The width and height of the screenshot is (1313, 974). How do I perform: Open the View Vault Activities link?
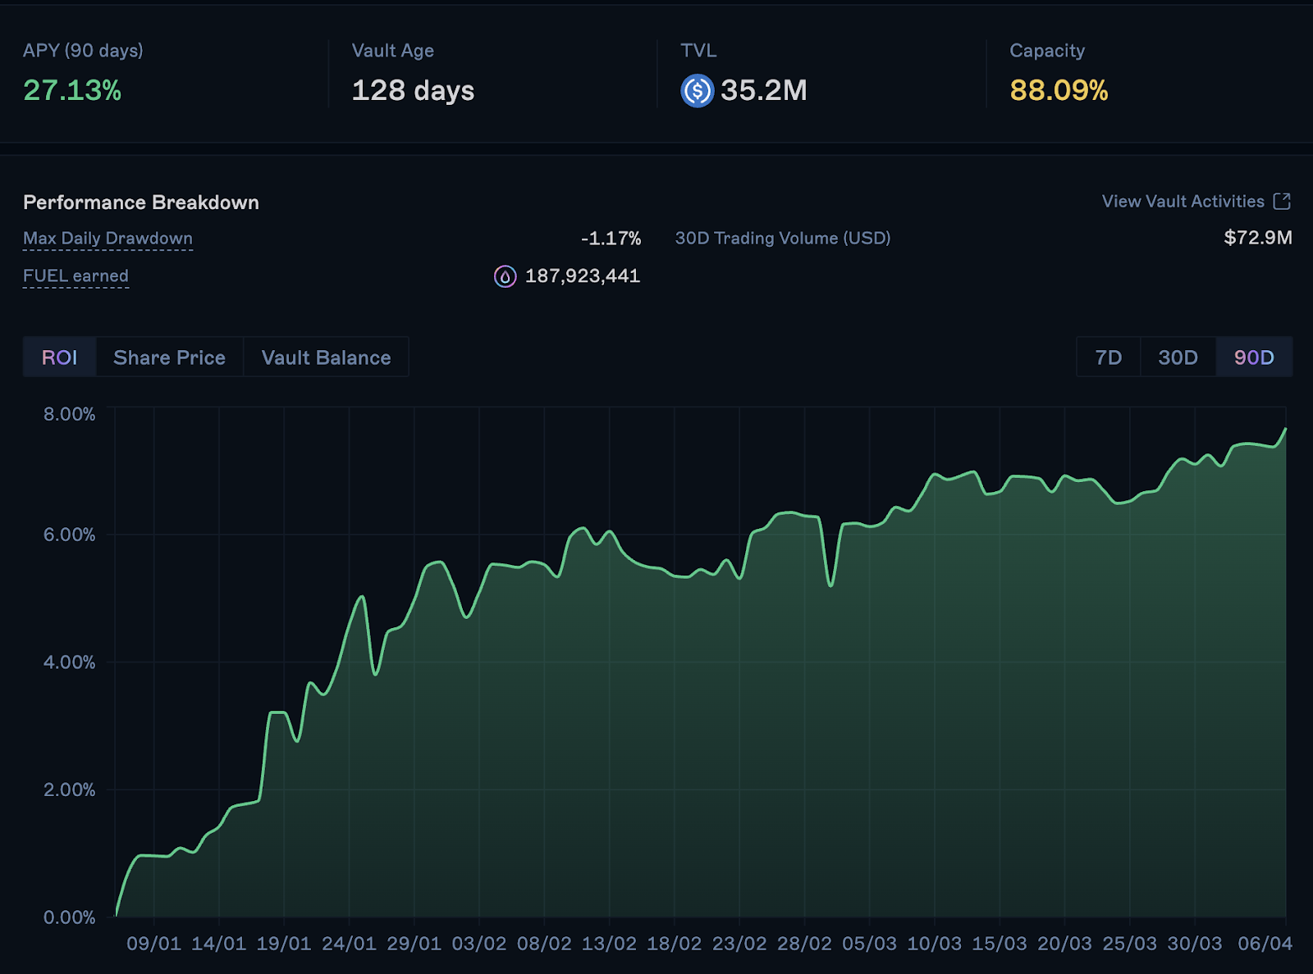1183,202
